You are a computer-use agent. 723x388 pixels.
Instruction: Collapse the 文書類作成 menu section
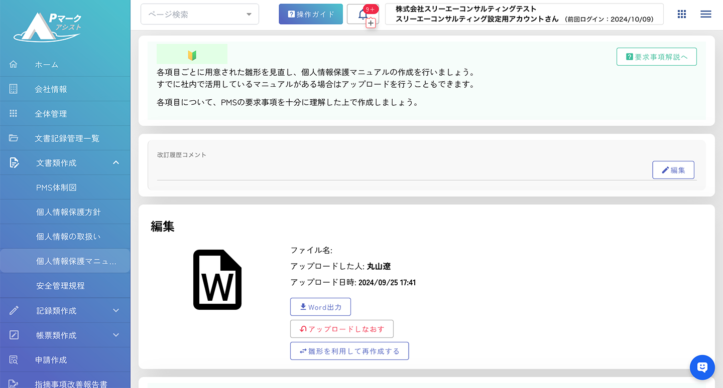click(x=116, y=162)
